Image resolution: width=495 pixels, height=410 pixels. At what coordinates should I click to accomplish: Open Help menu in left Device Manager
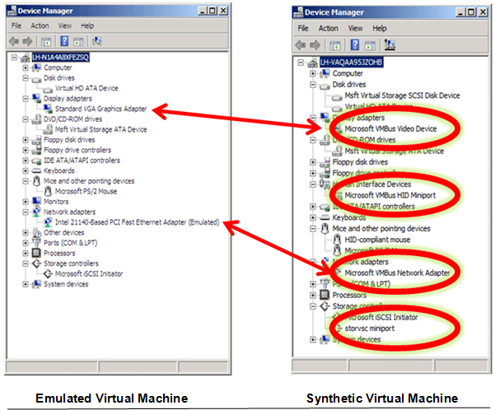[x=87, y=26]
